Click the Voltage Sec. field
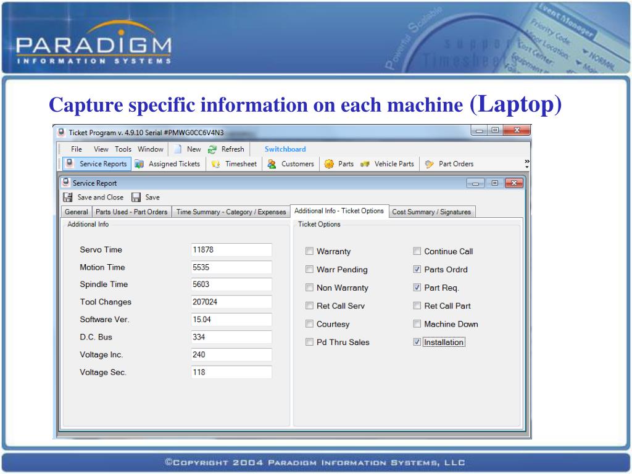Screen dimensions: 632x474 [x=231, y=372]
